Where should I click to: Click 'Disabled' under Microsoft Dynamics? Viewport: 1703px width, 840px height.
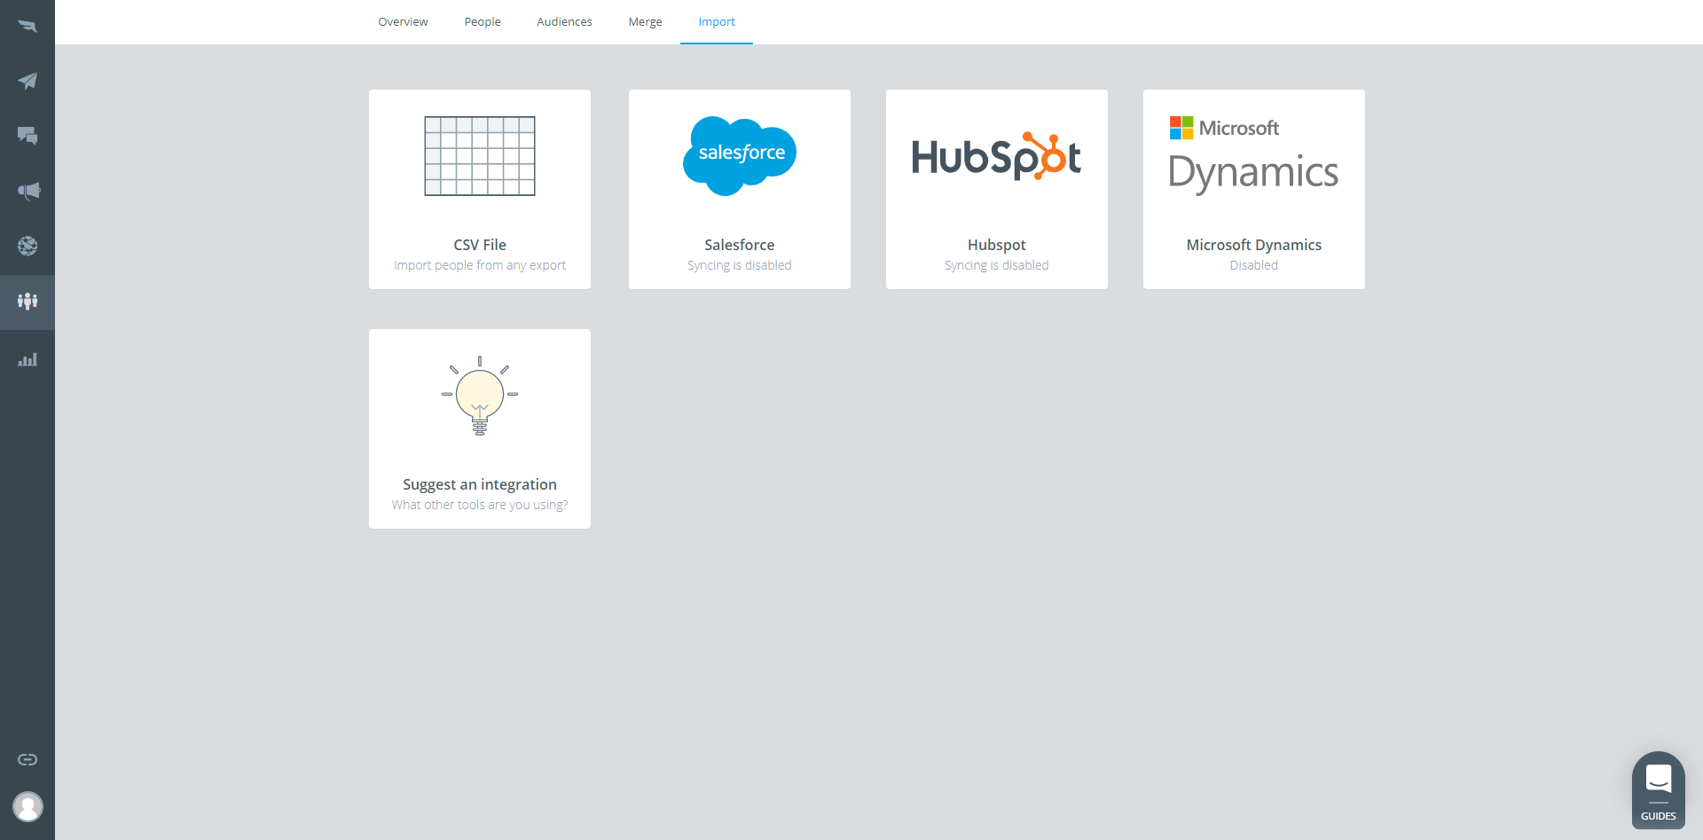point(1254,265)
